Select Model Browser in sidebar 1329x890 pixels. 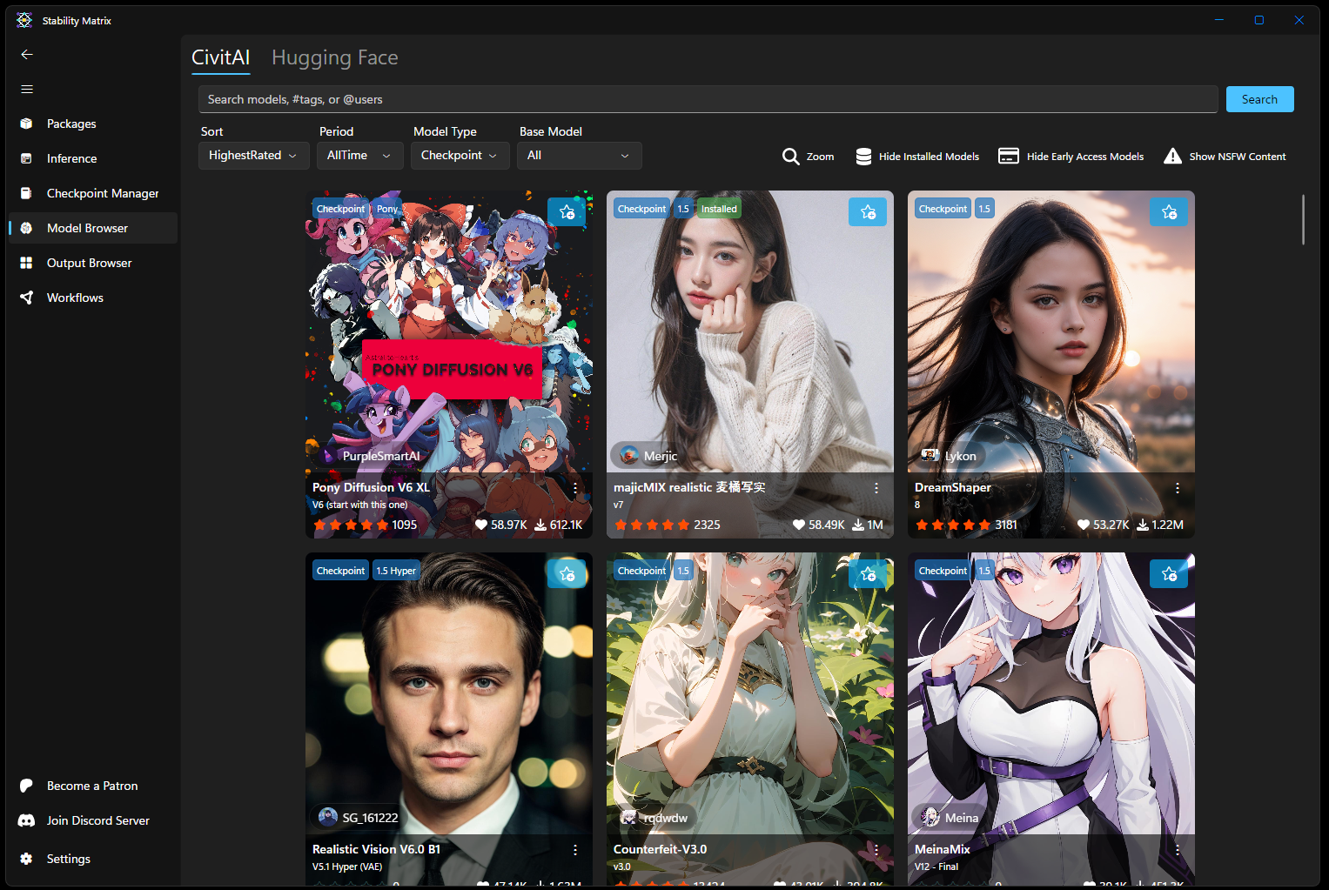tap(92, 228)
